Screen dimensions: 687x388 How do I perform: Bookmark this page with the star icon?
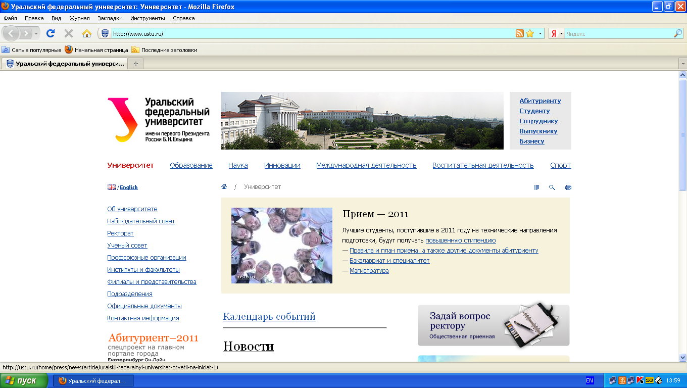click(x=530, y=34)
